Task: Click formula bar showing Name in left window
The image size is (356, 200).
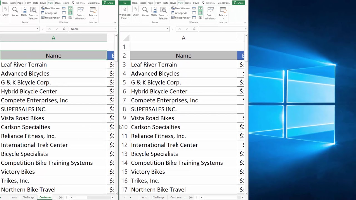Action: (91, 29)
